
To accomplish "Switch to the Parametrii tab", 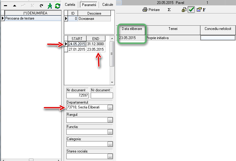I will (x=89, y=5).
